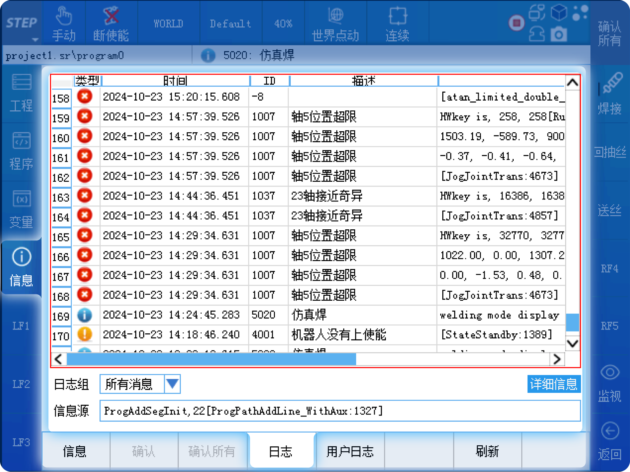Sort by the ID column header

tap(270, 81)
